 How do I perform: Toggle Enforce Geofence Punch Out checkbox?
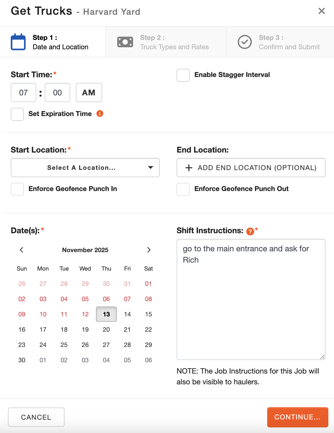coord(183,189)
